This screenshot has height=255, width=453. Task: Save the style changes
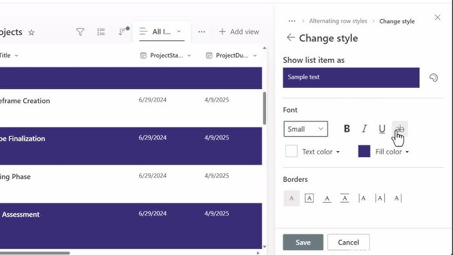point(303,242)
